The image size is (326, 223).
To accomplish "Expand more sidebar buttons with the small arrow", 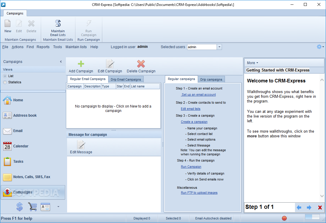I will click(58, 206).
